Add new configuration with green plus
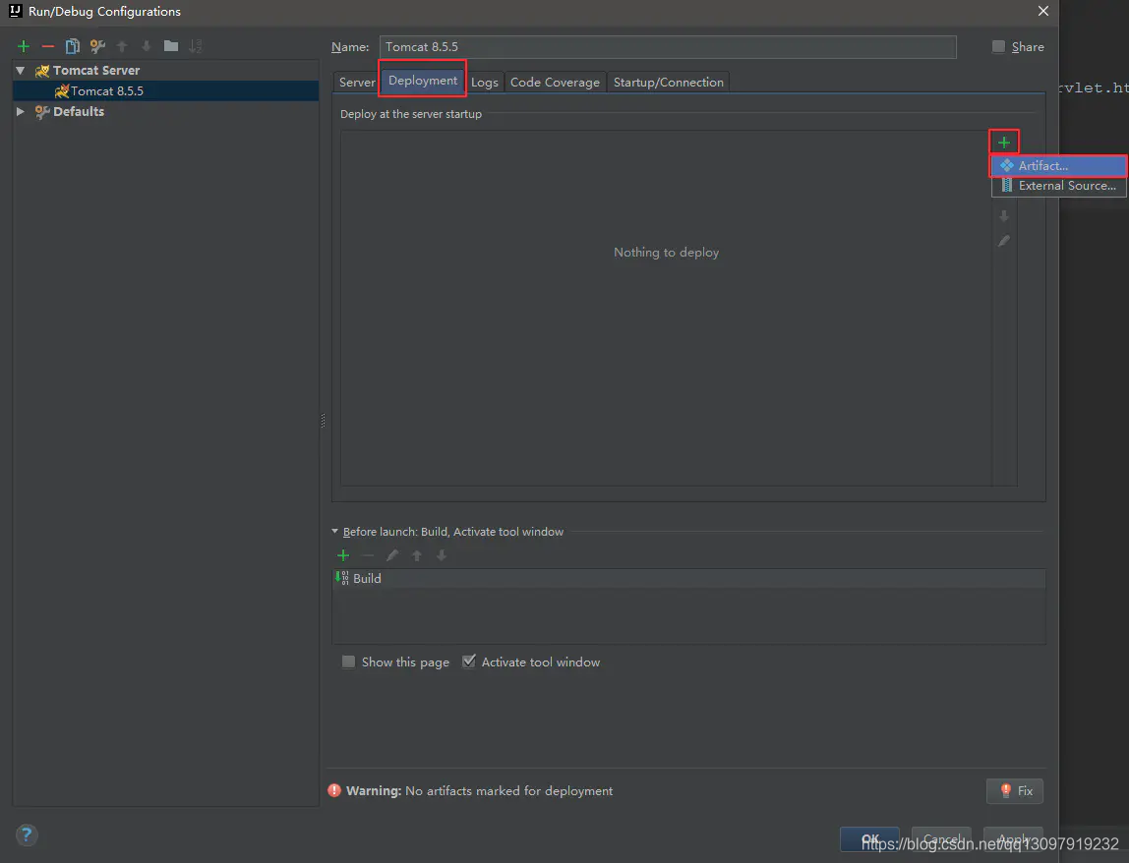This screenshot has height=863, width=1129. click(23, 47)
